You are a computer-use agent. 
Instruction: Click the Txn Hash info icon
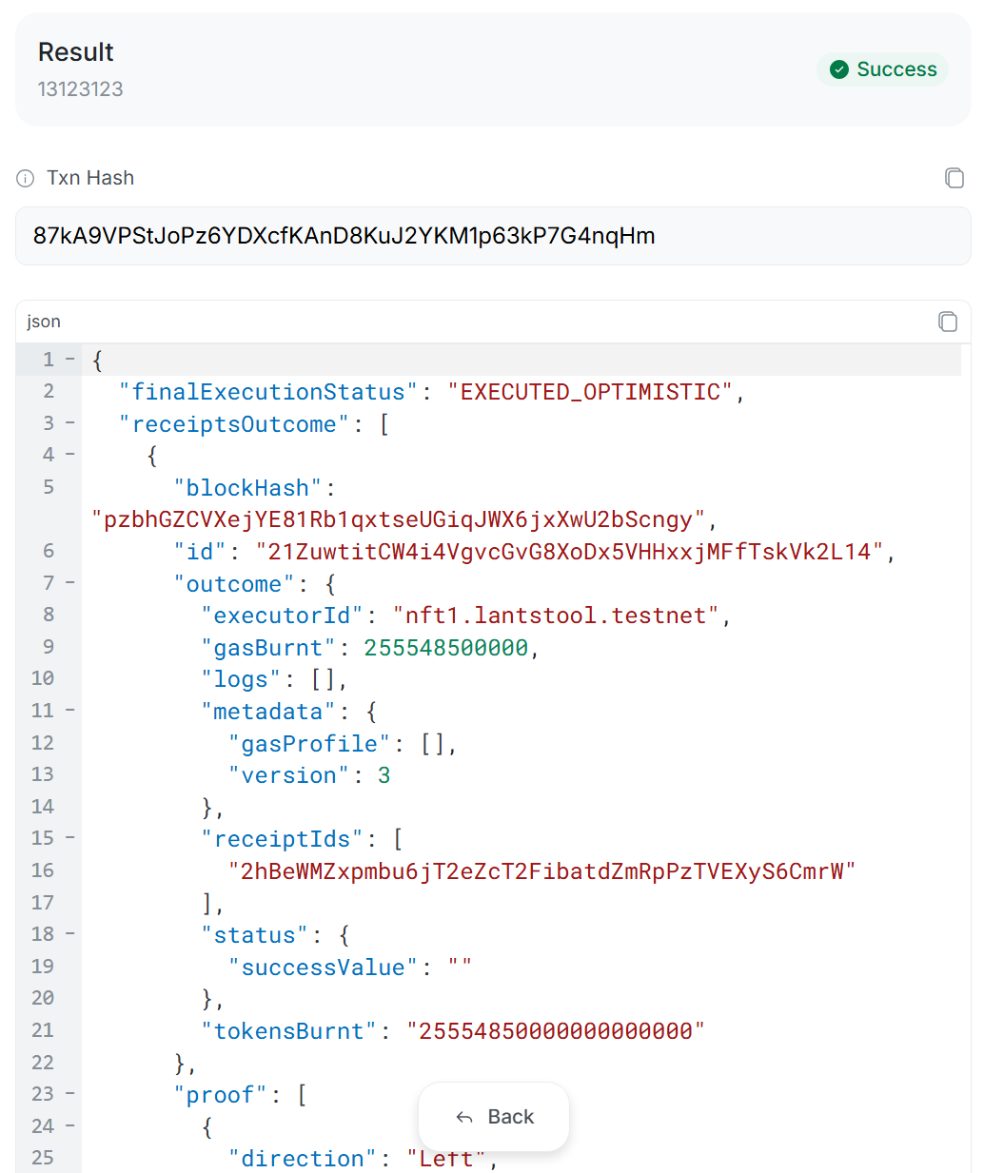[26, 178]
